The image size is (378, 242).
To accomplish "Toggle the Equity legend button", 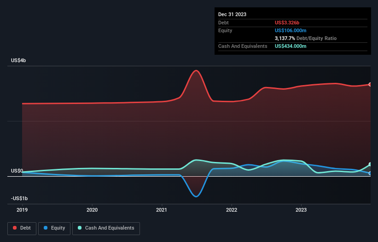I will coord(54,228).
